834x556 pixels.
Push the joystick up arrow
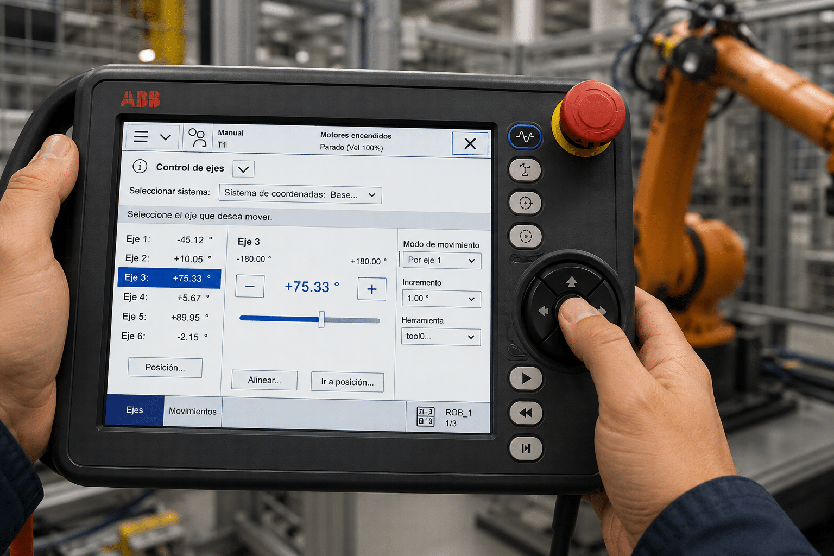[x=571, y=281]
